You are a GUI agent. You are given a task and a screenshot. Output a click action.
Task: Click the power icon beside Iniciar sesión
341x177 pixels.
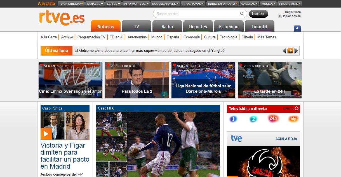tap(280, 16)
